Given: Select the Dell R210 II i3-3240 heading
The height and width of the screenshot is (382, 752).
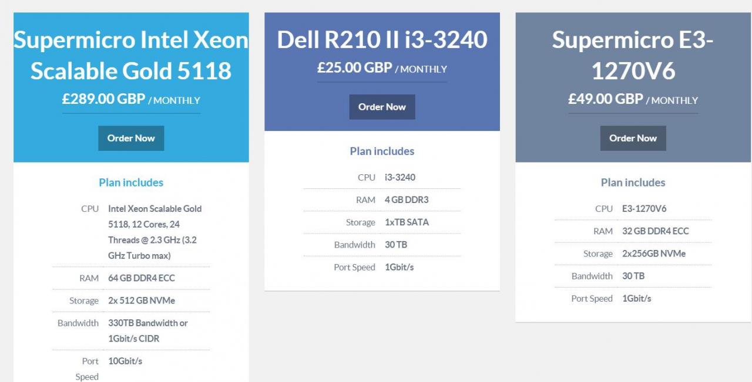Looking at the screenshot, I should (x=382, y=40).
